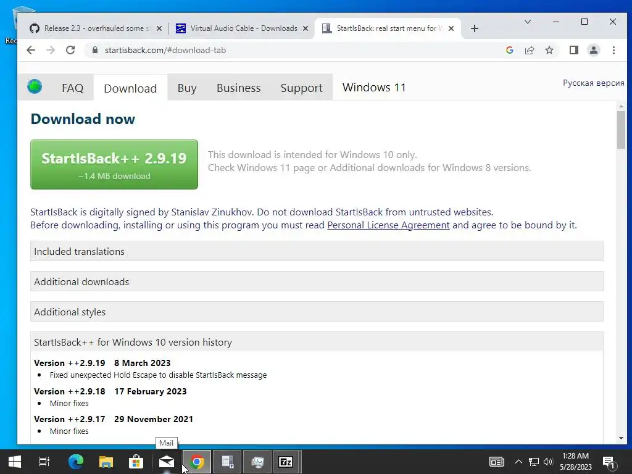Click the network tray icon
Viewport: 632px width, 474px height.
[x=534, y=462]
